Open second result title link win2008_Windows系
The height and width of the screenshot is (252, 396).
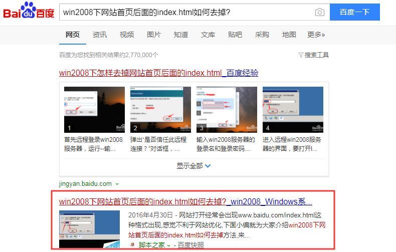[x=185, y=201]
